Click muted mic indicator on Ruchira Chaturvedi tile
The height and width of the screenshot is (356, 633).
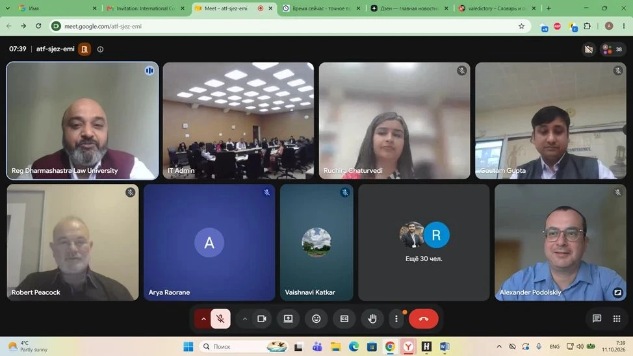462,71
